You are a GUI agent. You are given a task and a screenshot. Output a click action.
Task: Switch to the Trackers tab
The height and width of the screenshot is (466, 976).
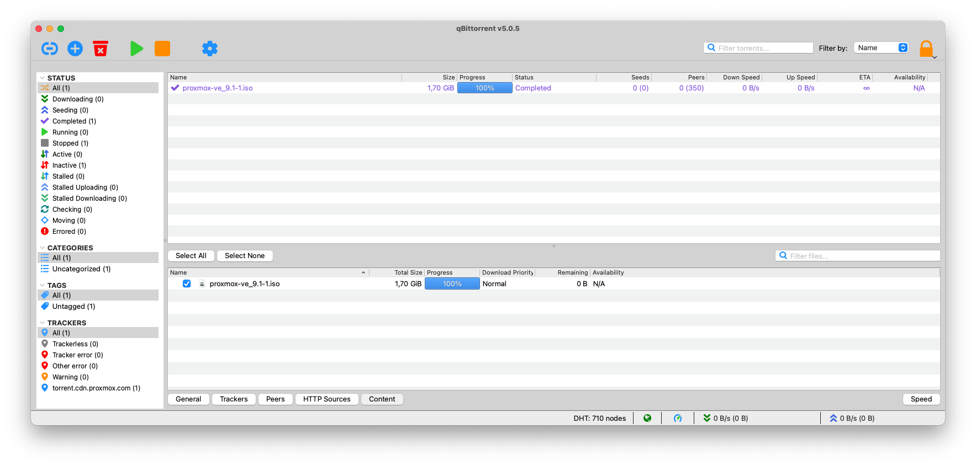coord(234,399)
